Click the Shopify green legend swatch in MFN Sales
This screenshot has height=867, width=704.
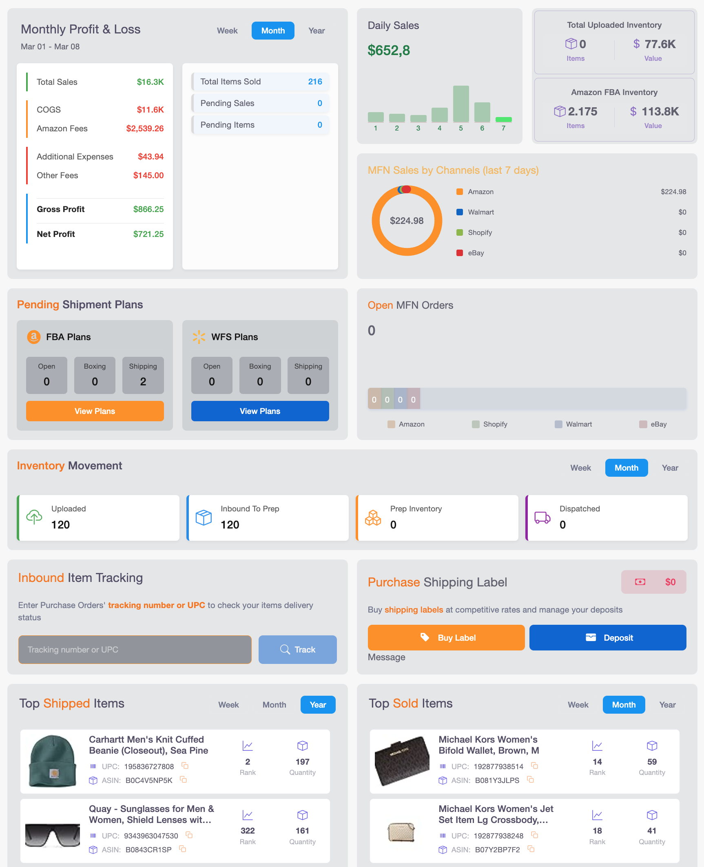coord(460,232)
